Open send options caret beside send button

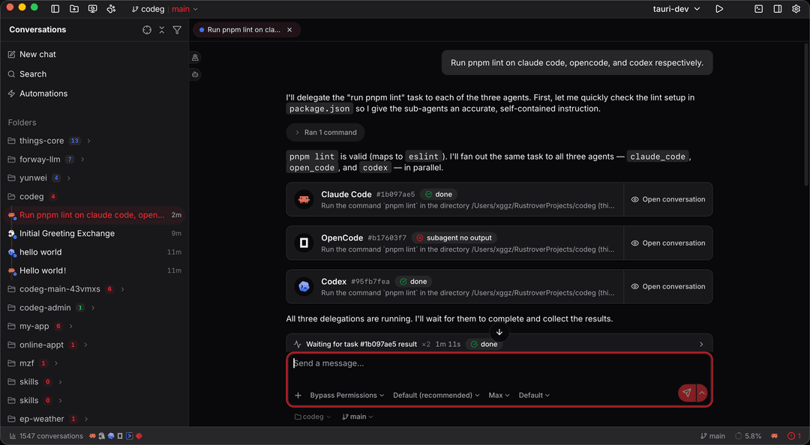(x=702, y=393)
